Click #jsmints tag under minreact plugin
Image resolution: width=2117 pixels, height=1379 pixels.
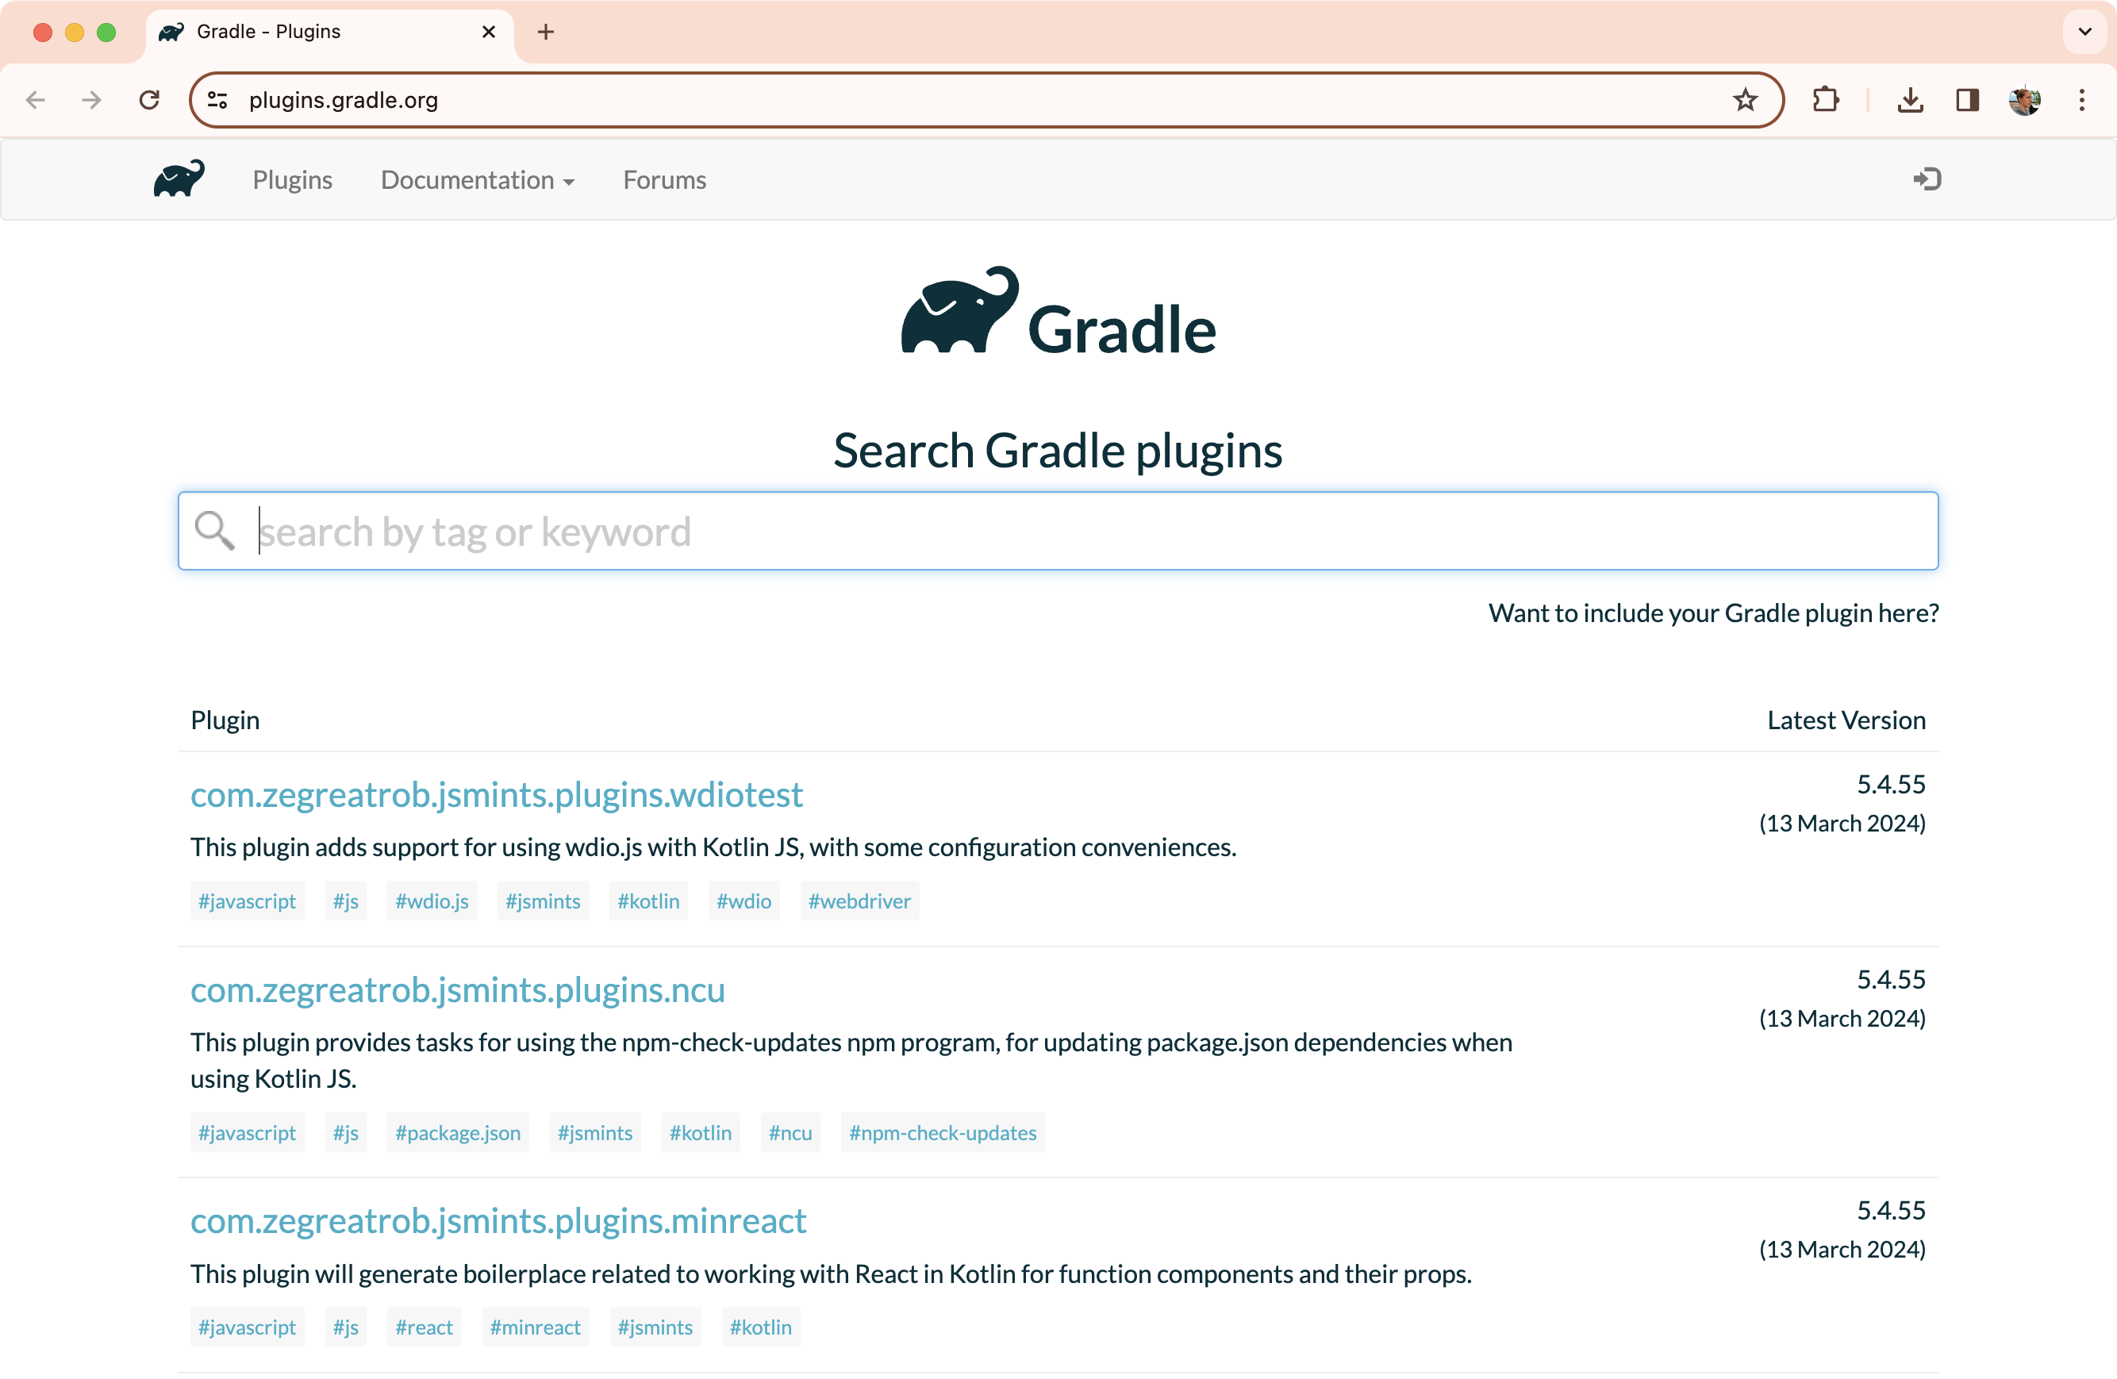[655, 1327]
